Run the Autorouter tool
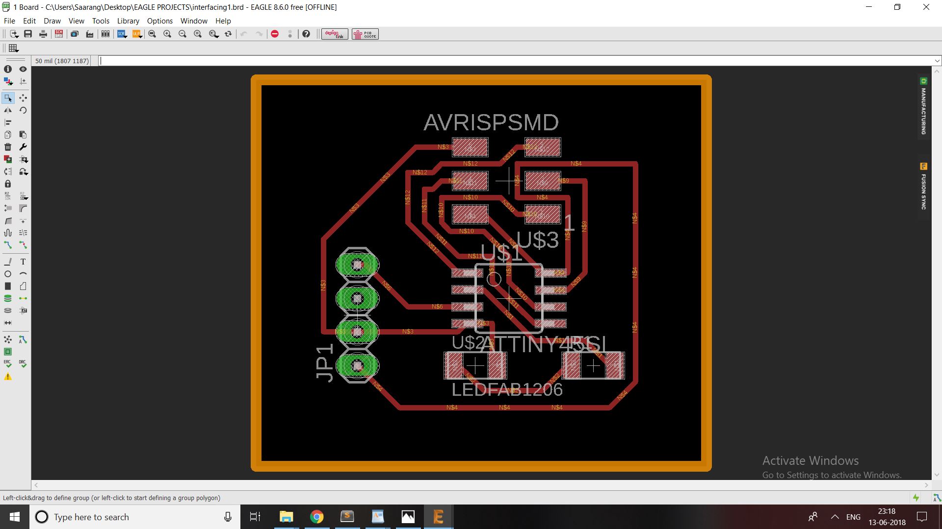The height and width of the screenshot is (529, 942). [23, 339]
